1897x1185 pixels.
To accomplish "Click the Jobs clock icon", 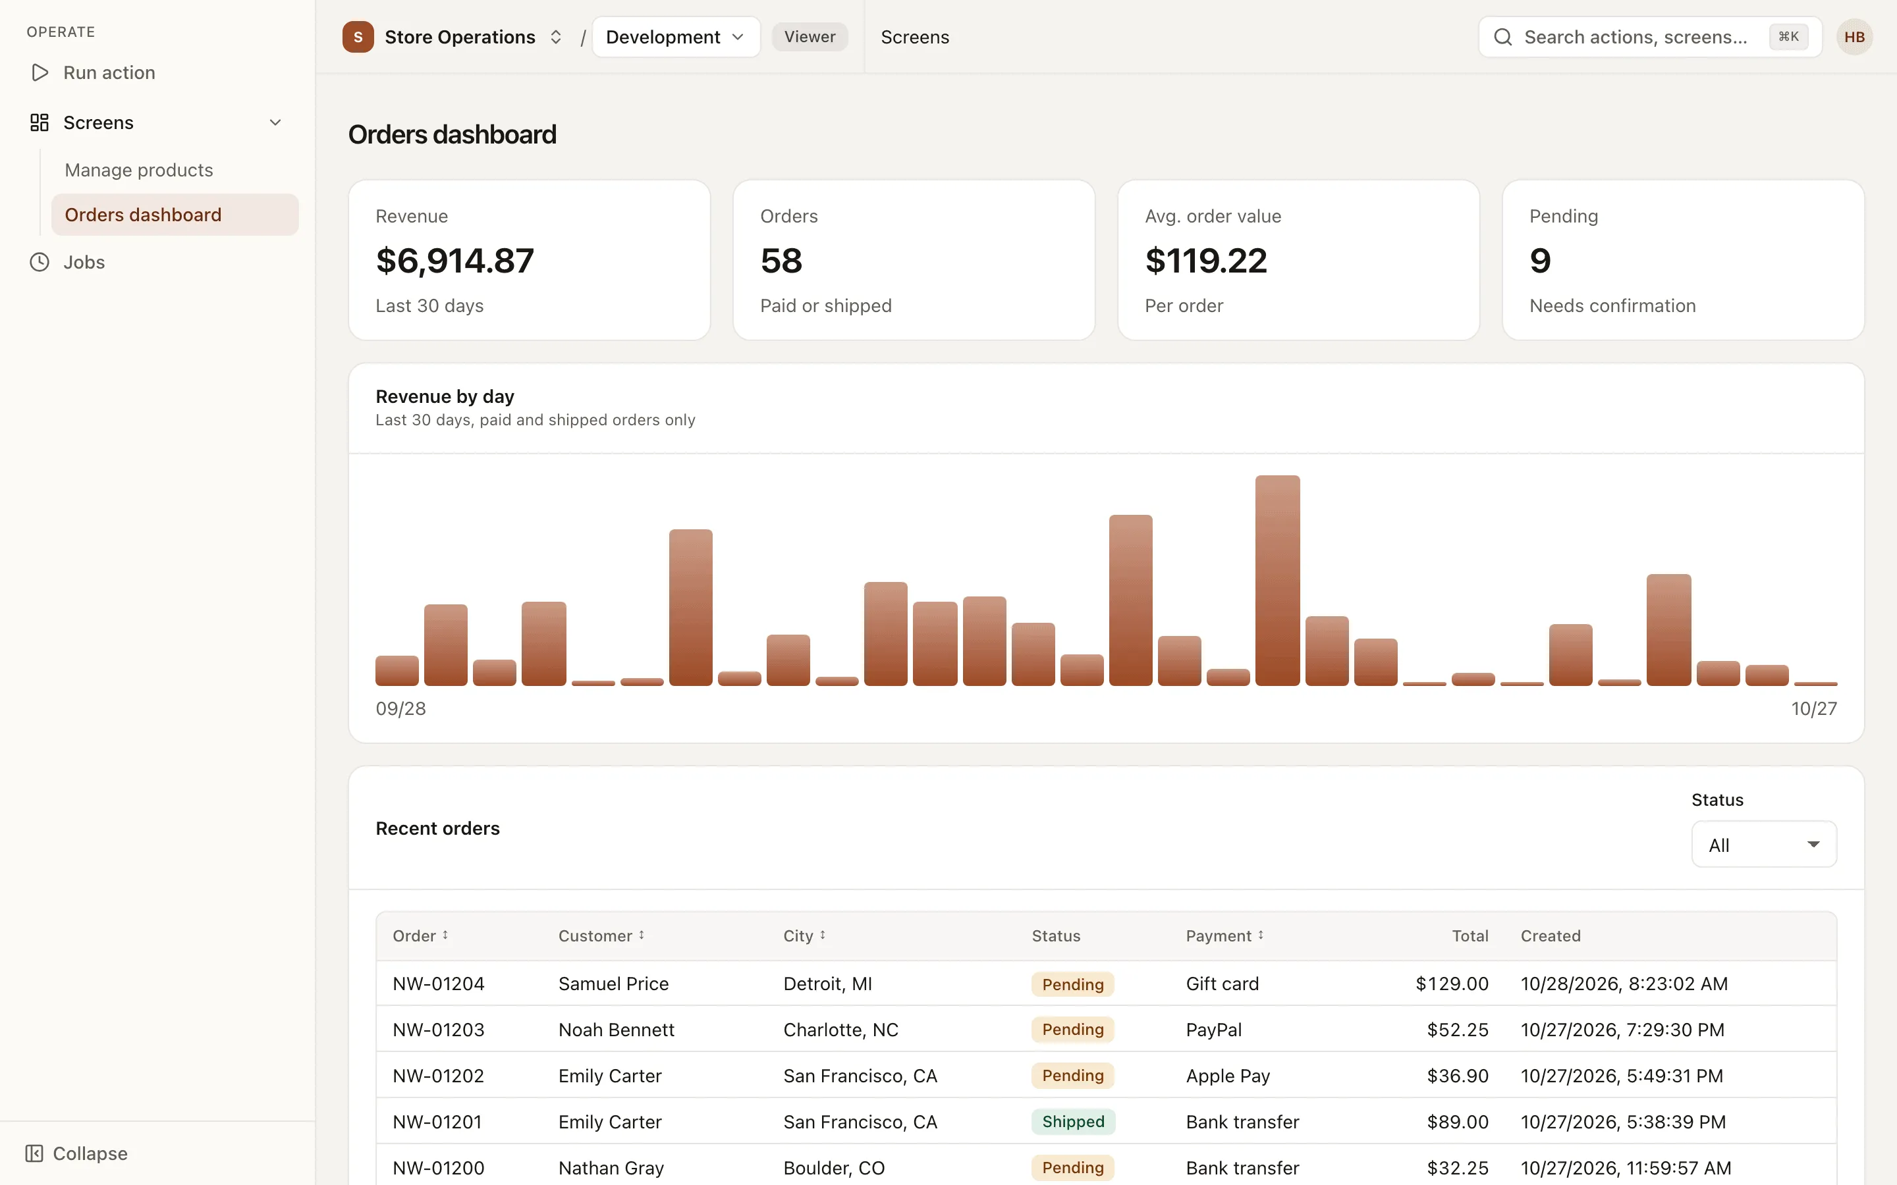I will (40, 263).
